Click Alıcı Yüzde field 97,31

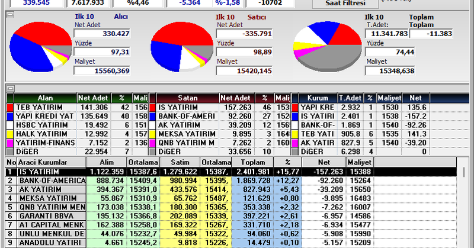[102, 52]
